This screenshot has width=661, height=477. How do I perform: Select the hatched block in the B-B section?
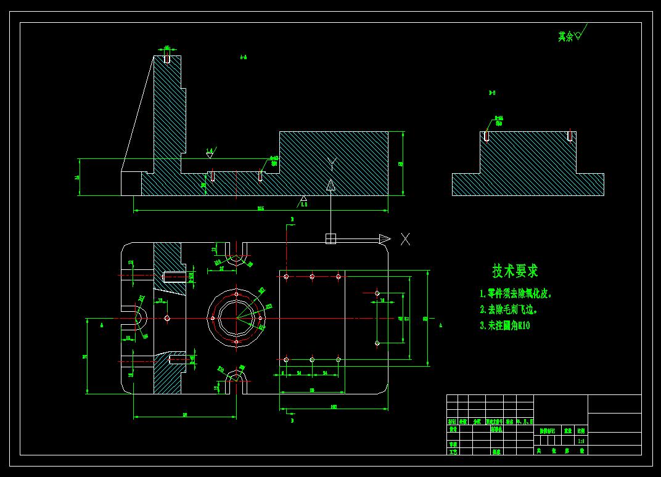(528, 163)
